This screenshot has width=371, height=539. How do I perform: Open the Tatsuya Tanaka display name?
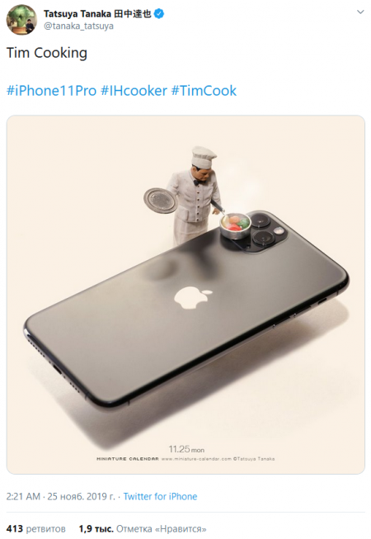(97, 14)
